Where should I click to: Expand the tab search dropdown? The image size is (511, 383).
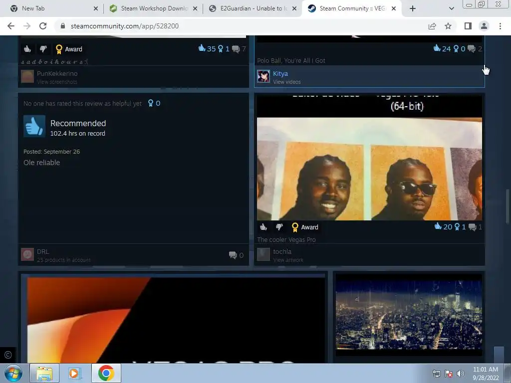[x=451, y=8]
